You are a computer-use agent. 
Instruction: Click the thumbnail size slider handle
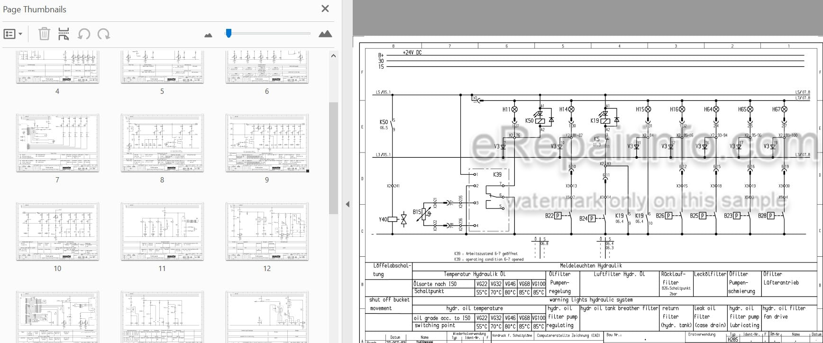[229, 33]
